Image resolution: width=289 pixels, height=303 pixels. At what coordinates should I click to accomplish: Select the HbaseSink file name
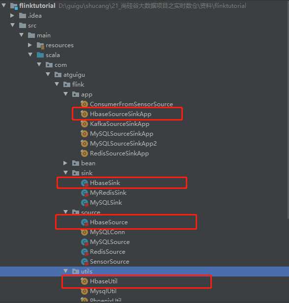(x=105, y=183)
